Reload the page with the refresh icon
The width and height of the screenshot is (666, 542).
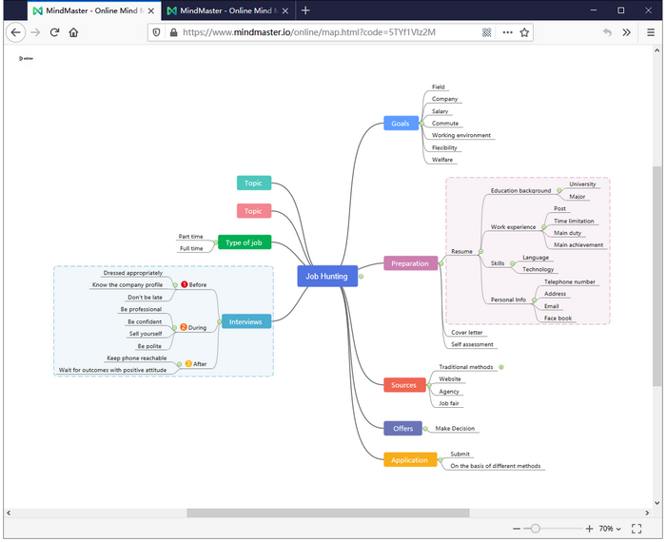tap(54, 31)
